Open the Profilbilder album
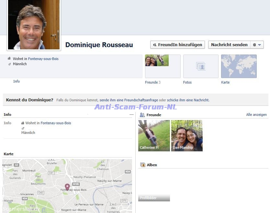Image resolution: width=270 pixels, height=213 pixels. 154,198
